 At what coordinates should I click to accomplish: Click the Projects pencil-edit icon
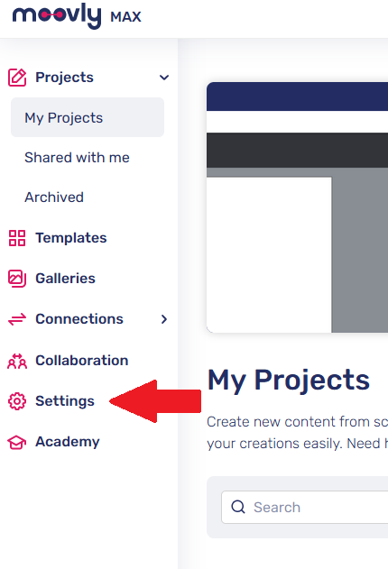(x=17, y=78)
